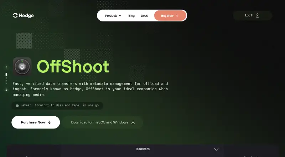Click the news icon beside Latest
This screenshot has height=157, width=285.
tap(17, 106)
